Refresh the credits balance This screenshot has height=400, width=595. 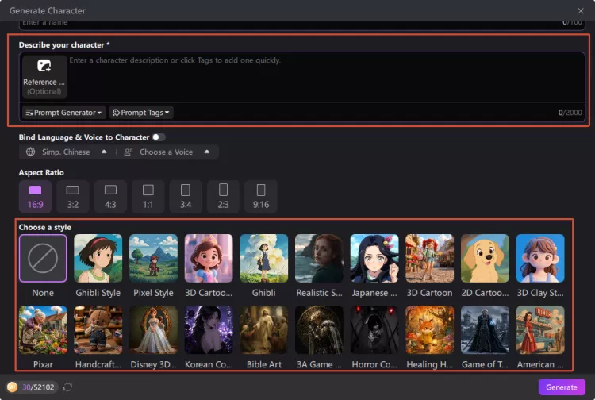(67, 387)
